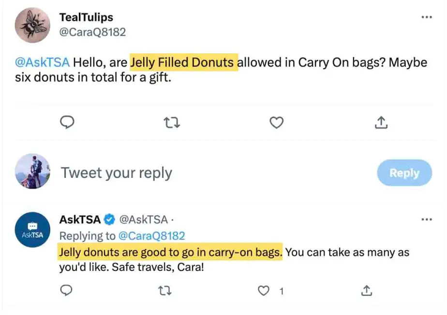447x315 pixels.
Task: Open the AskTSA profile avatar
Action: 32,230
